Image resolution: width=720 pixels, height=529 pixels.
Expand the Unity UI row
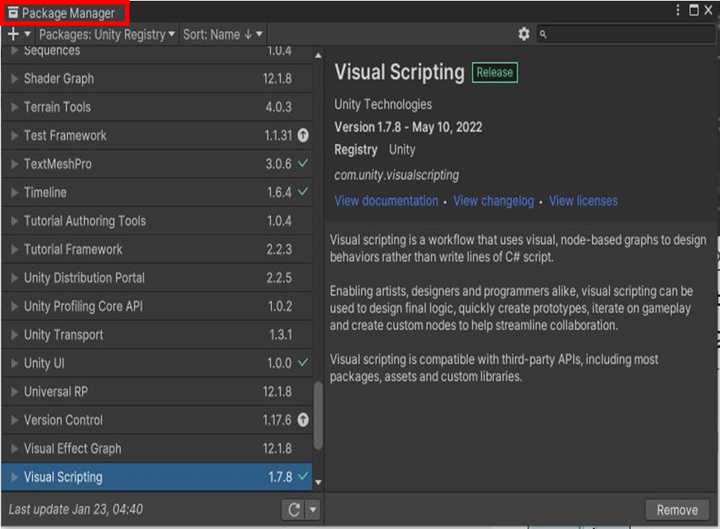tap(15, 363)
